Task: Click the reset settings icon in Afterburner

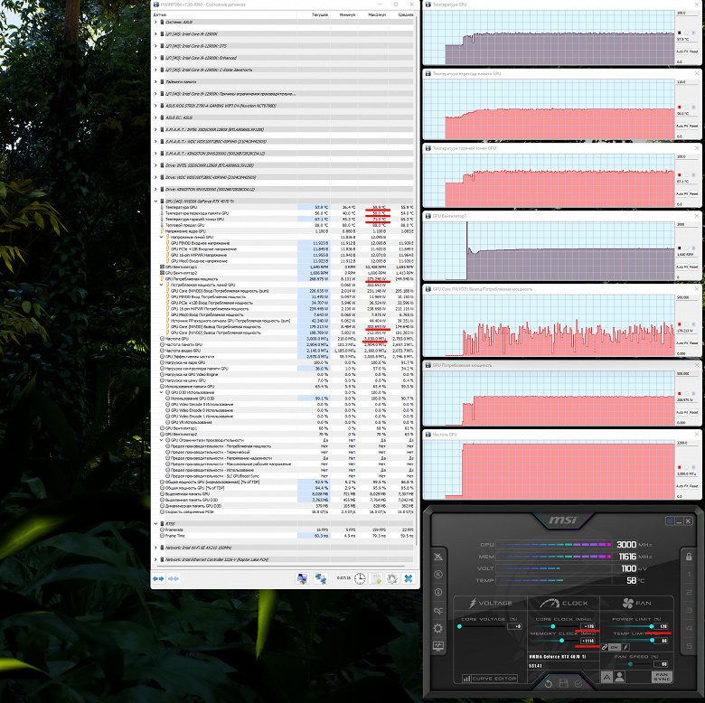Action: (548, 684)
